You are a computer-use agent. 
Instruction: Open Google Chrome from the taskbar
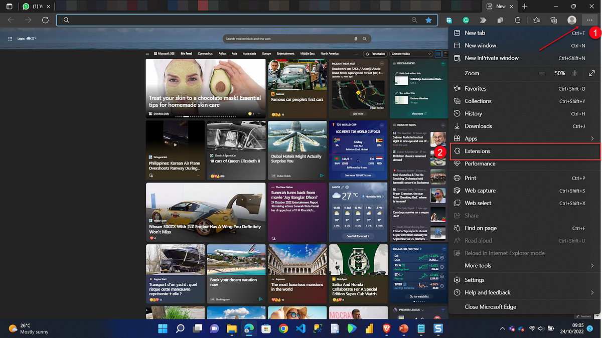283,329
